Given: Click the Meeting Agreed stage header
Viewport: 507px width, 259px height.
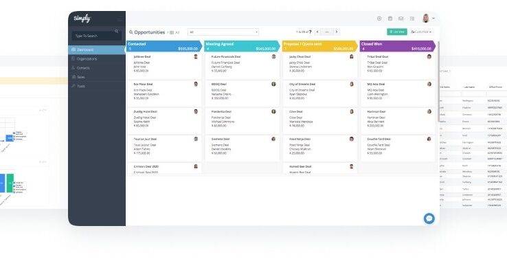Looking at the screenshot, I should pyautogui.click(x=242, y=46).
